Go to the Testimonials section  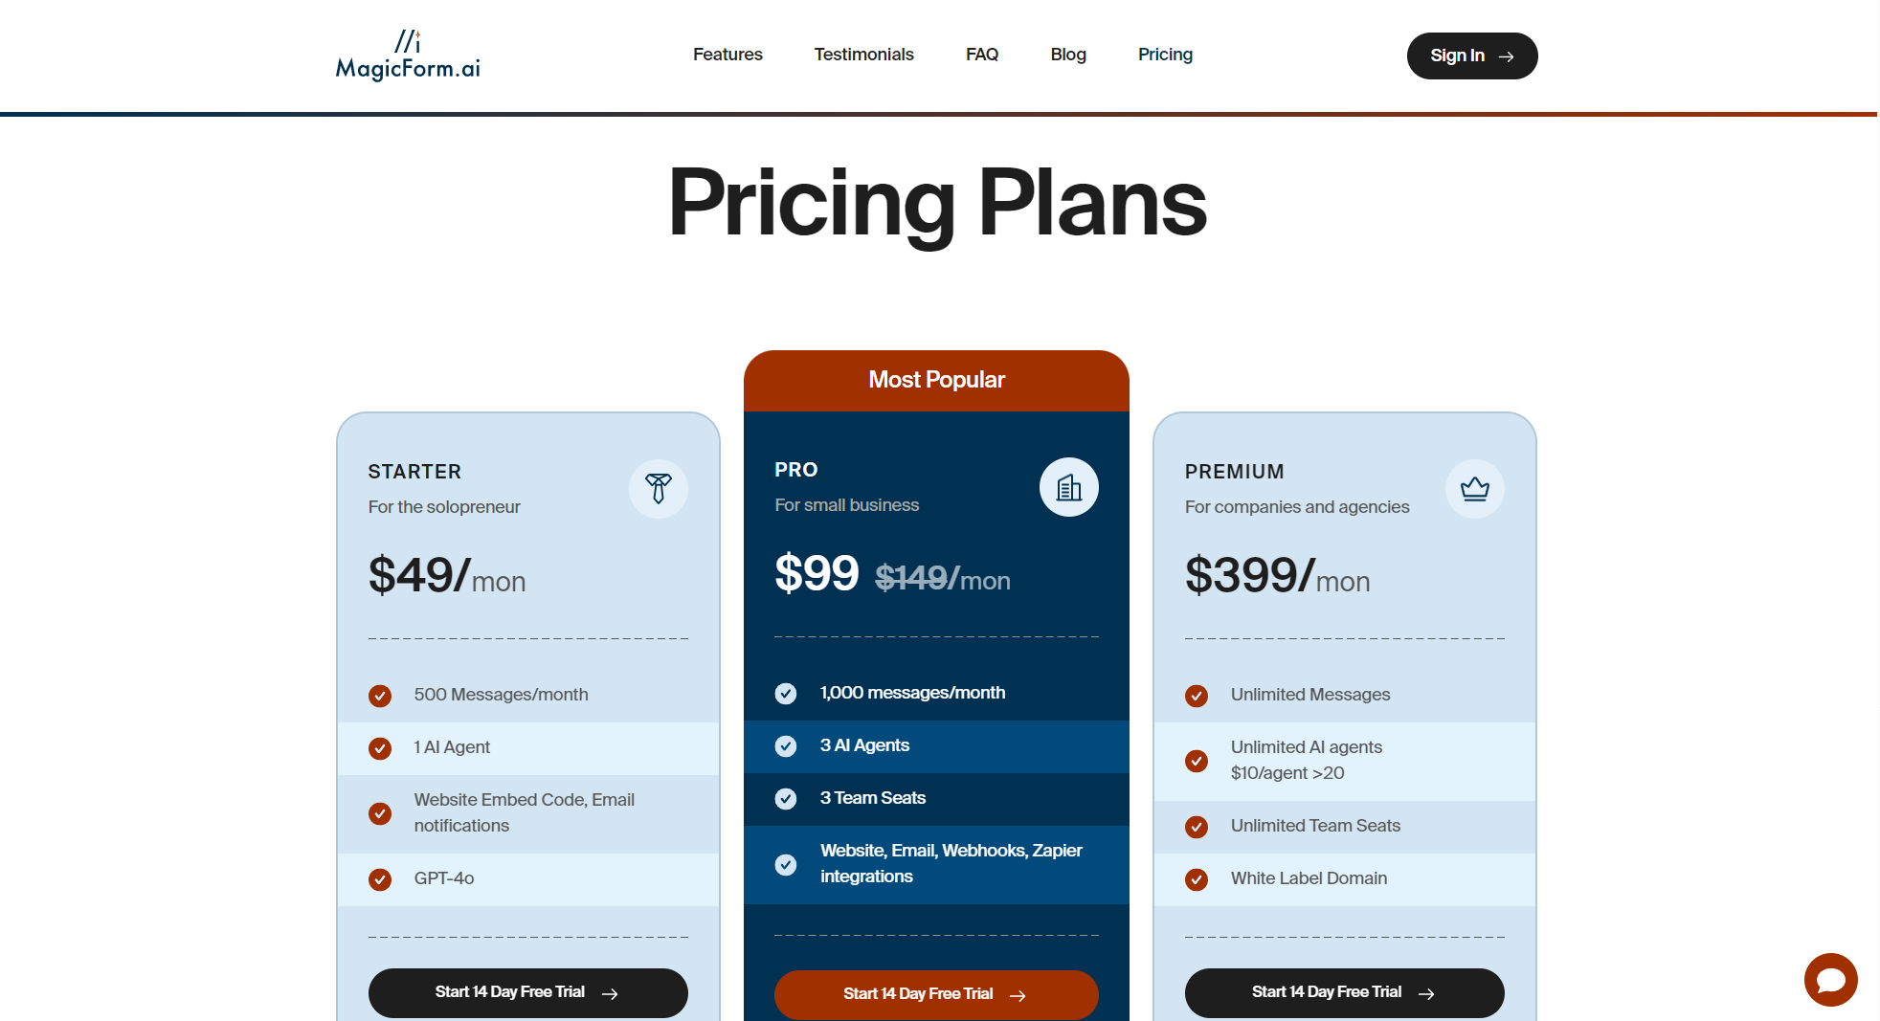point(863,55)
